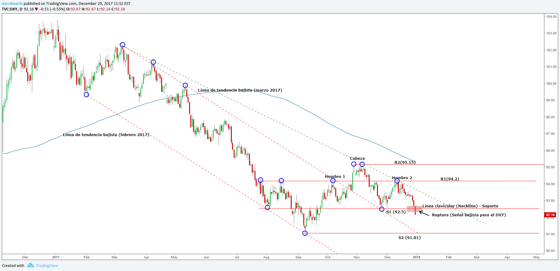The height and width of the screenshot is (271, 560).
Task: Click the 92.16 current price label
Action: coord(550,215)
